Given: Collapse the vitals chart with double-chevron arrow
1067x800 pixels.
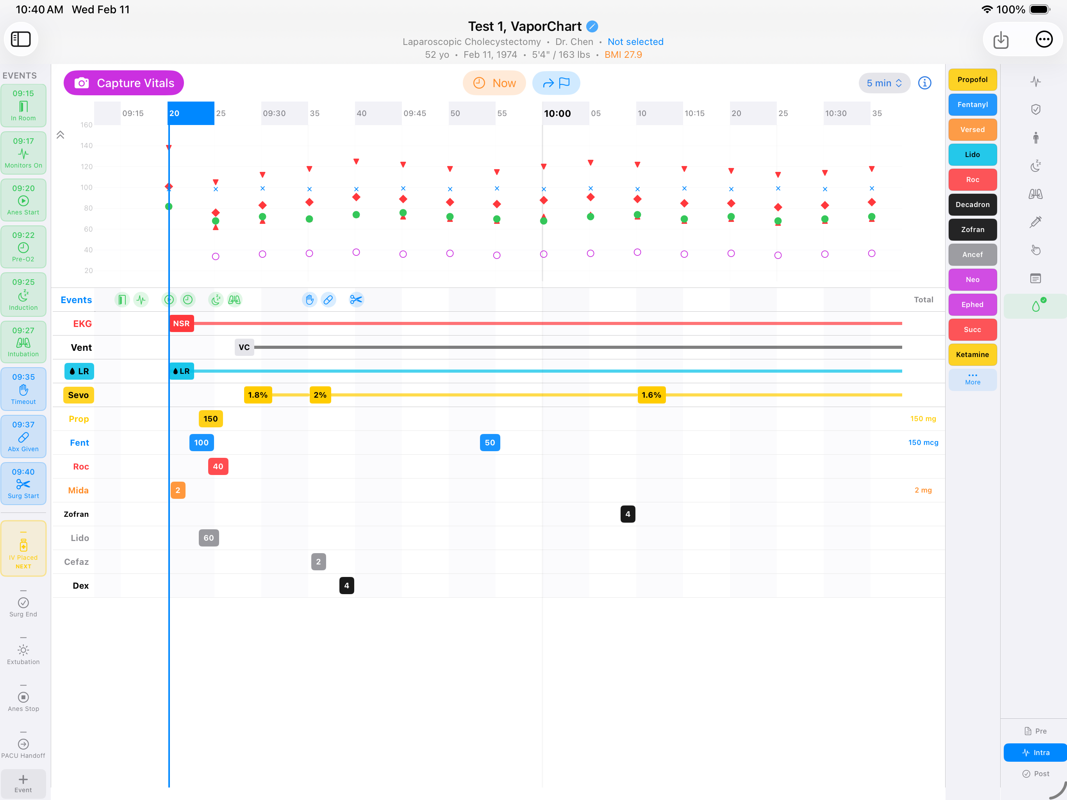Looking at the screenshot, I should (x=60, y=135).
